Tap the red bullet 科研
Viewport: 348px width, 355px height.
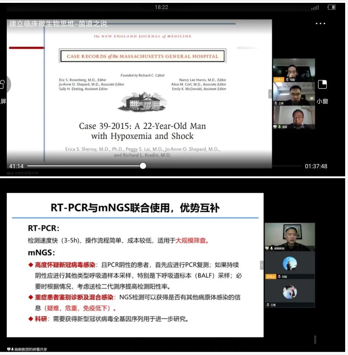[41, 319]
